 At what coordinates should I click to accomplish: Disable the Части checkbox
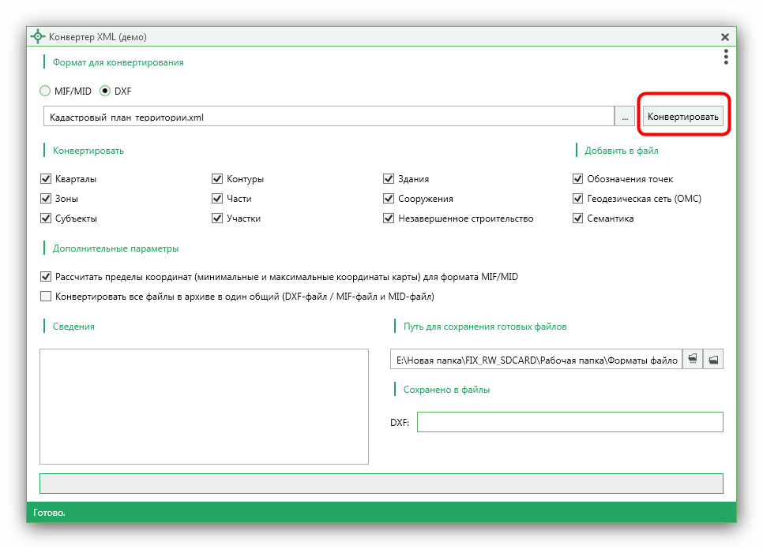[217, 198]
